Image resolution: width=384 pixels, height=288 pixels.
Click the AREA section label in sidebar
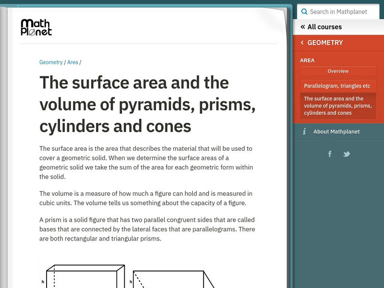tap(307, 60)
